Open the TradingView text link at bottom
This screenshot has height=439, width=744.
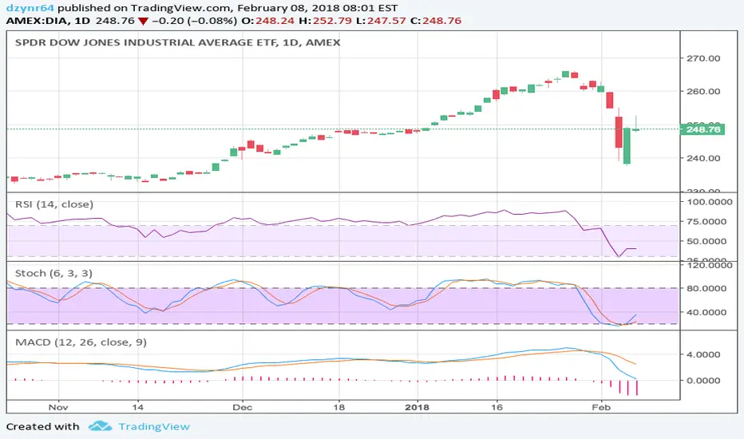(154, 427)
